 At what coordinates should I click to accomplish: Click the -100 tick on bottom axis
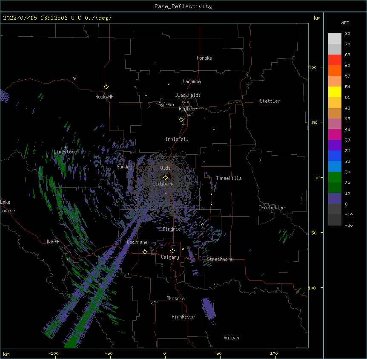[x=53, y=353]
